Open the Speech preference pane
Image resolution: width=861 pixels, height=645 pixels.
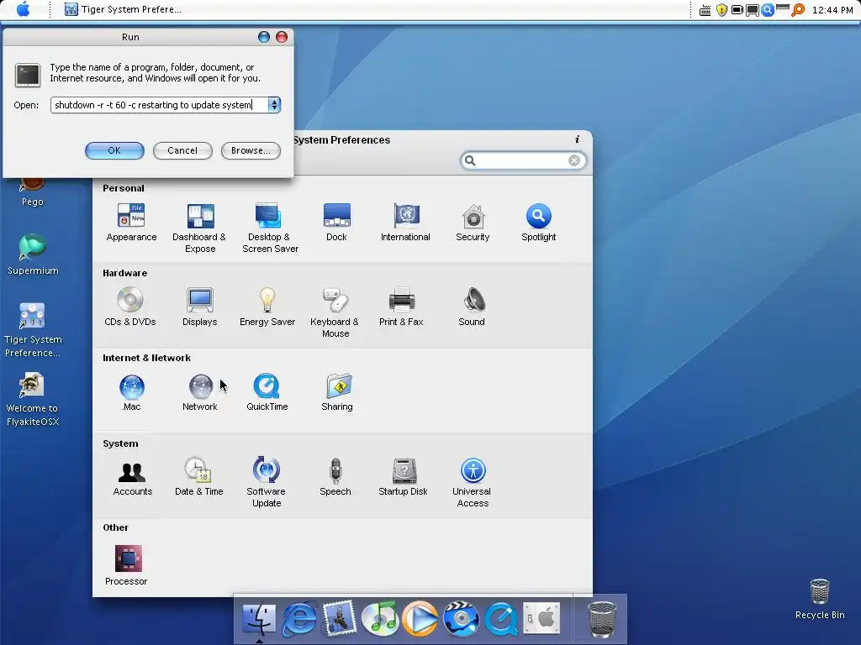335,477
